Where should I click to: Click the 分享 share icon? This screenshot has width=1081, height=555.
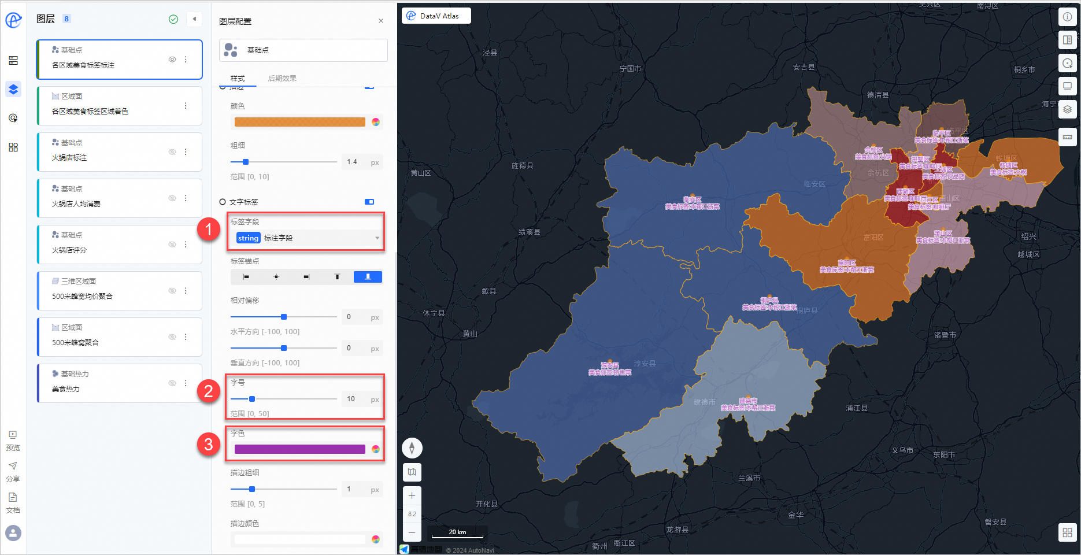click(13, 466)
